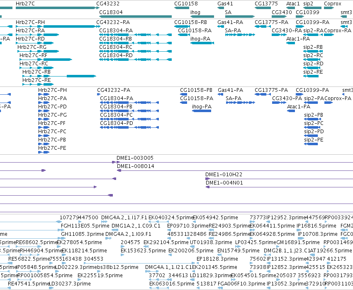Select transcript sip2-RC
Viewport: 353px width, 290px height.
[x=312, y=60]
